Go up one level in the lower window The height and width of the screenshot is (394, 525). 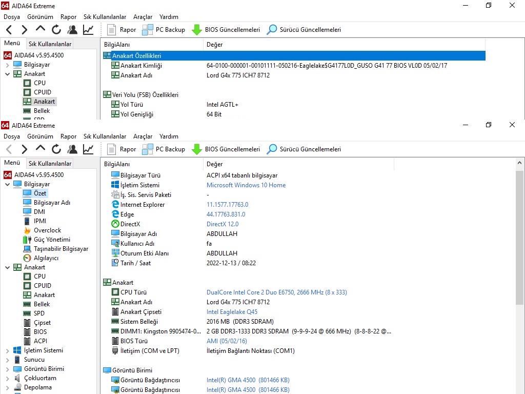click(40, 149)
